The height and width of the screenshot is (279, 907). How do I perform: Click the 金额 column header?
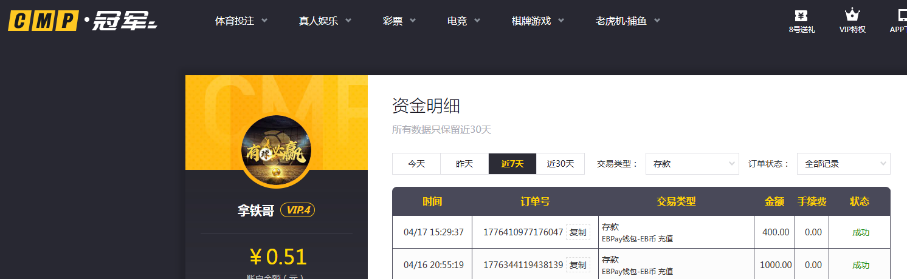point(774,201)
